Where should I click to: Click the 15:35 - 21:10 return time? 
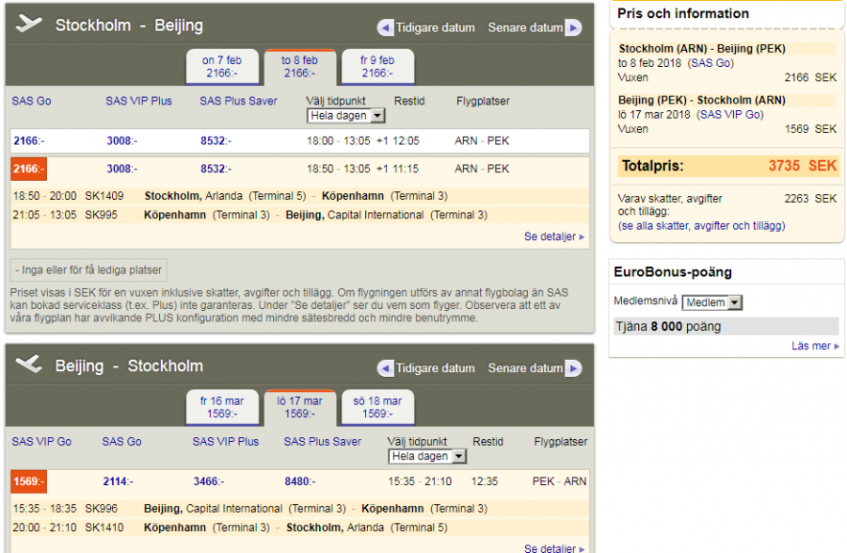point(420,481)
